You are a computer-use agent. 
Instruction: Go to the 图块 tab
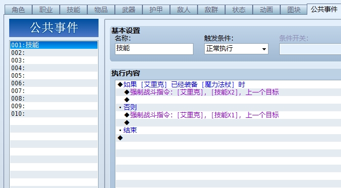point(294,10)
